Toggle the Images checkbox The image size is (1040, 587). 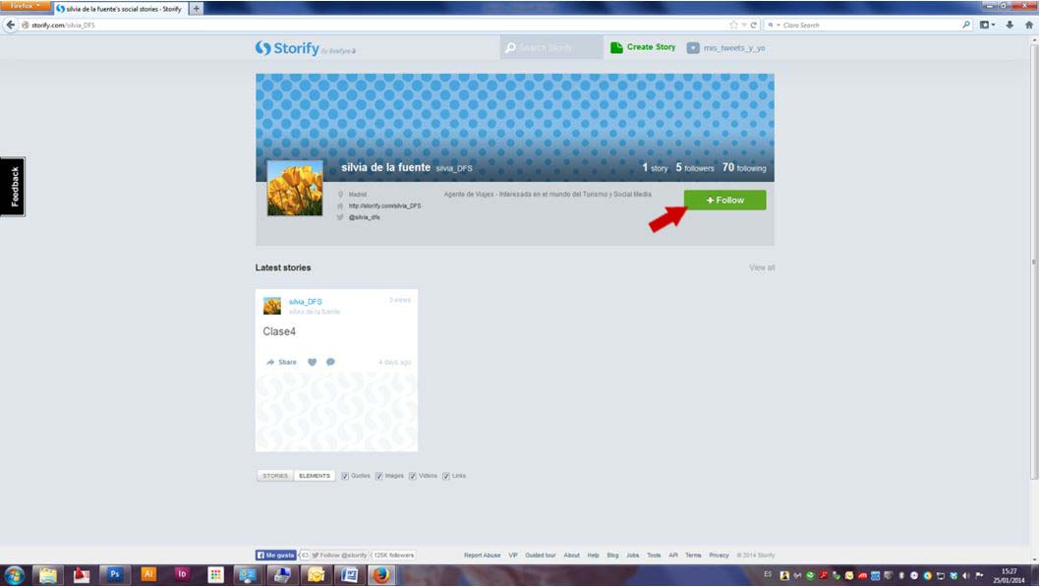coord(378,476)
